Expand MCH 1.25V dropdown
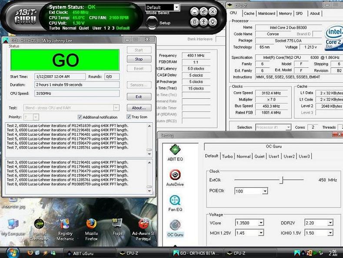343x258 pixels. pos(261,233)
